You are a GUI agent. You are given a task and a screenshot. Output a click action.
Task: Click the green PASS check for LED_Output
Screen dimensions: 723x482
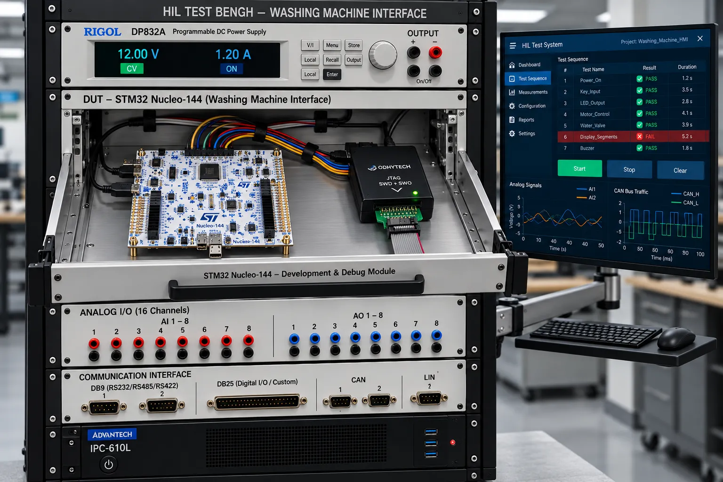coord(639,102)
